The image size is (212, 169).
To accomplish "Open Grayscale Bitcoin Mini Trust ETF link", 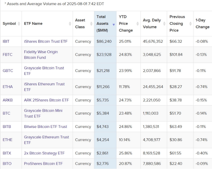I will 43,113.
